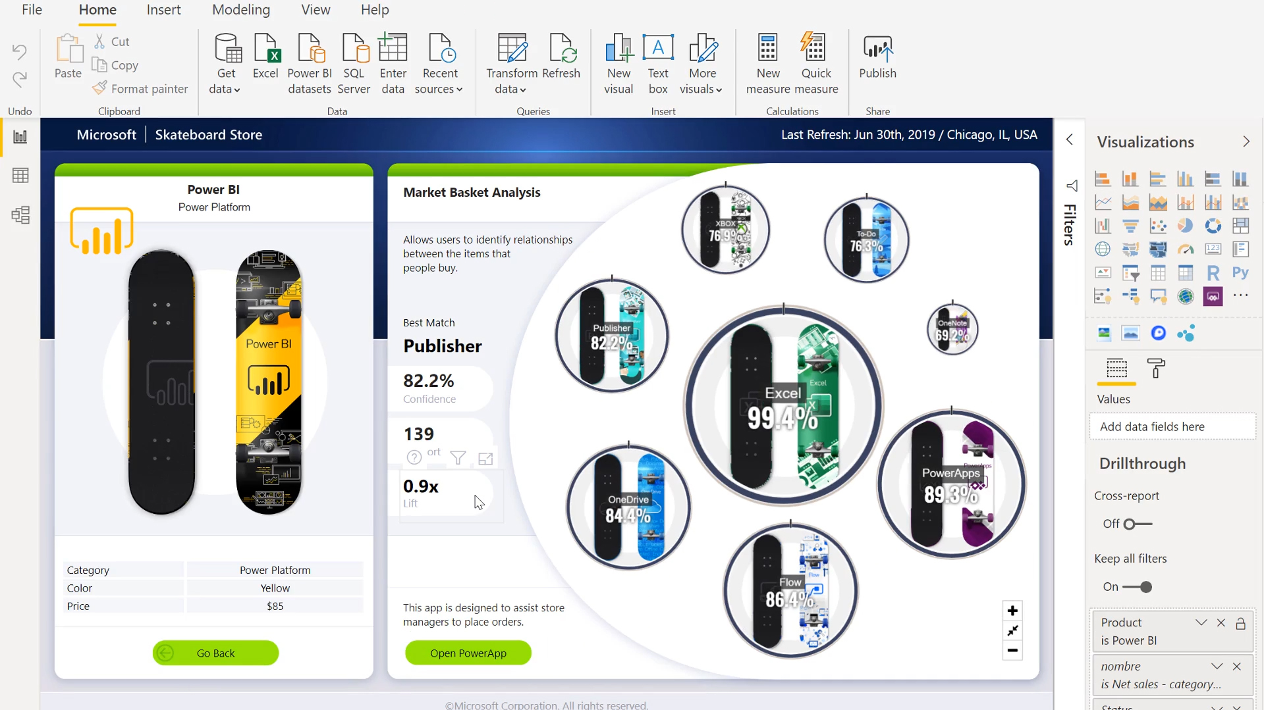Expand the Filters pane arrow
Image resolution: width=1264 pixels, height=710 pixels.
click(x=1070, y=139)
